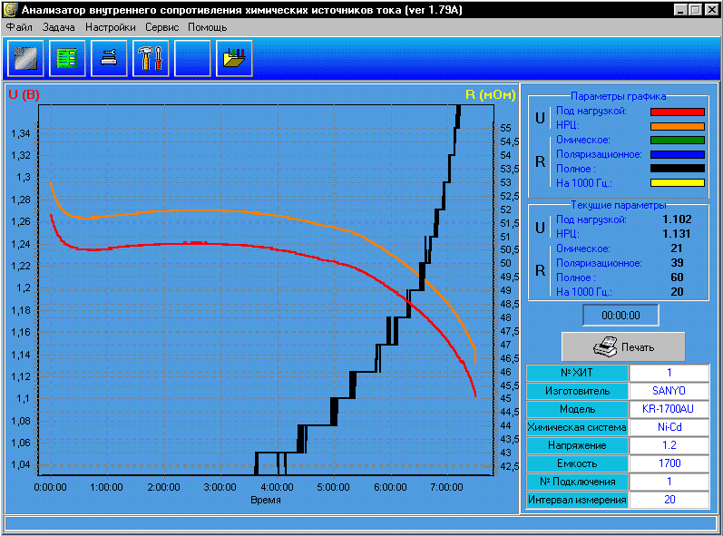
Task: Click the № ХИТ value field
Action: (669, 373)
